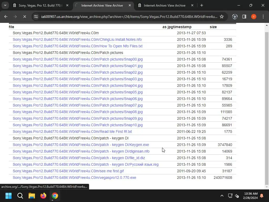Close the Sony. Vegas. Pro 12 tab

coord(67,5)
